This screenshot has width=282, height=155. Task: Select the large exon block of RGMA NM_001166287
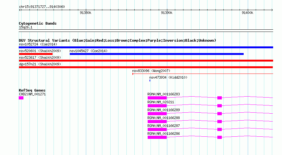click(x=157, y=129)
